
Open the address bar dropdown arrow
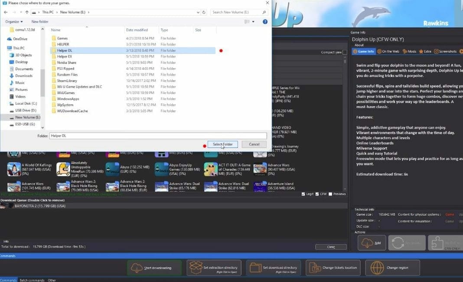coord(198,12)
